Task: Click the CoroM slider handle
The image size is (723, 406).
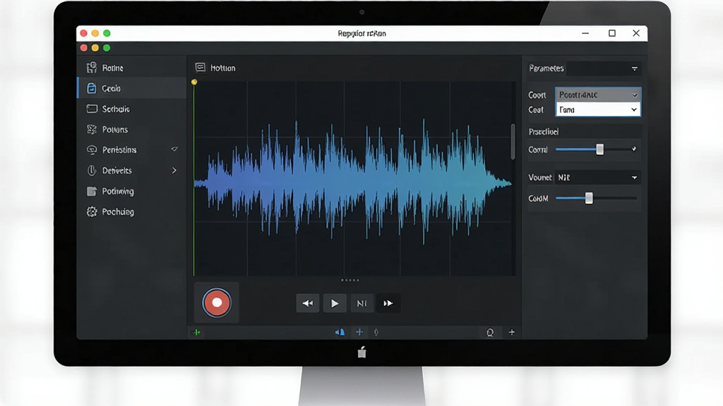Action: point(589,198)
